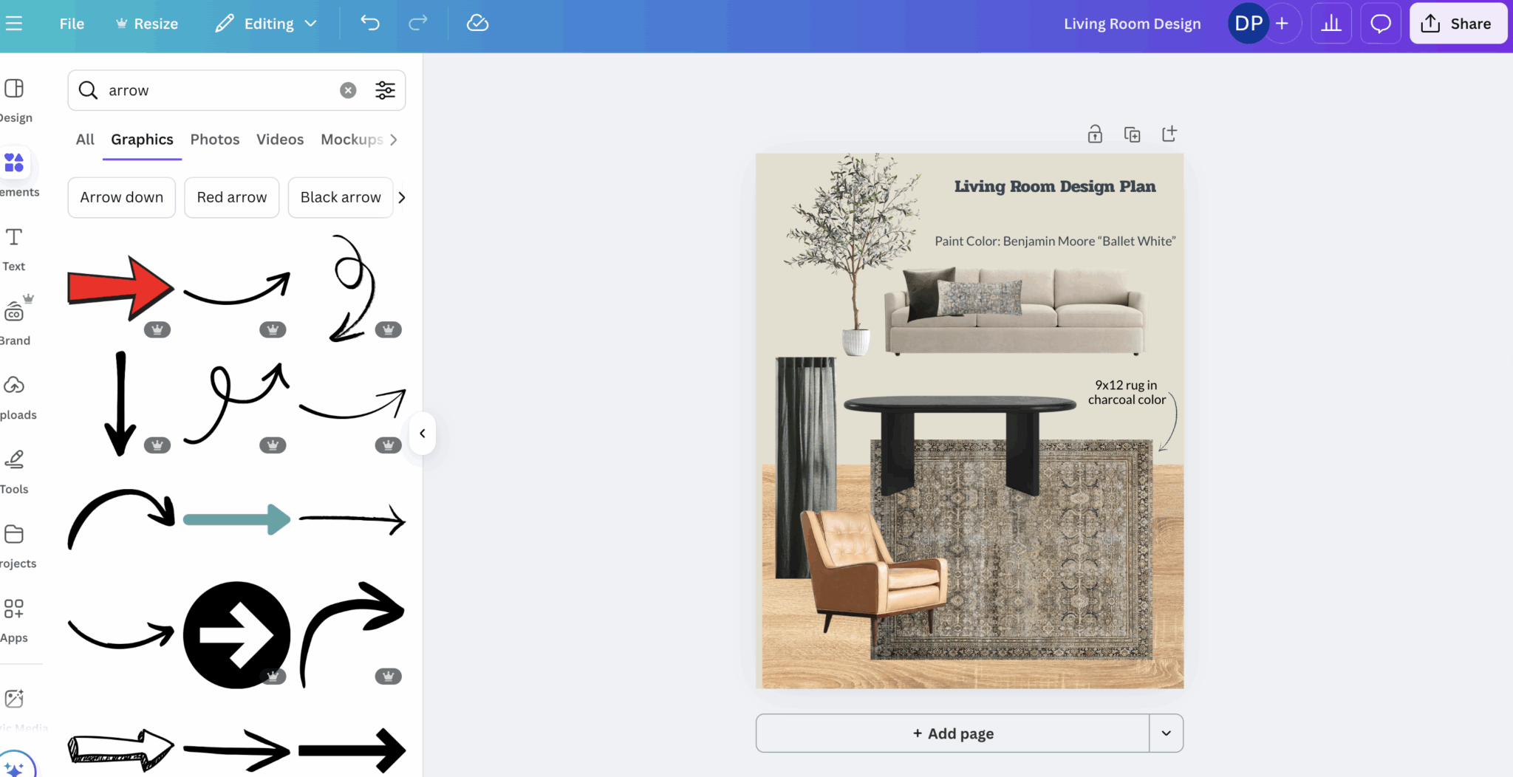The height and width of the screenshot is (777, 1513).
Task: Select black circle arrow graphic
Action: tap(236, 634)
